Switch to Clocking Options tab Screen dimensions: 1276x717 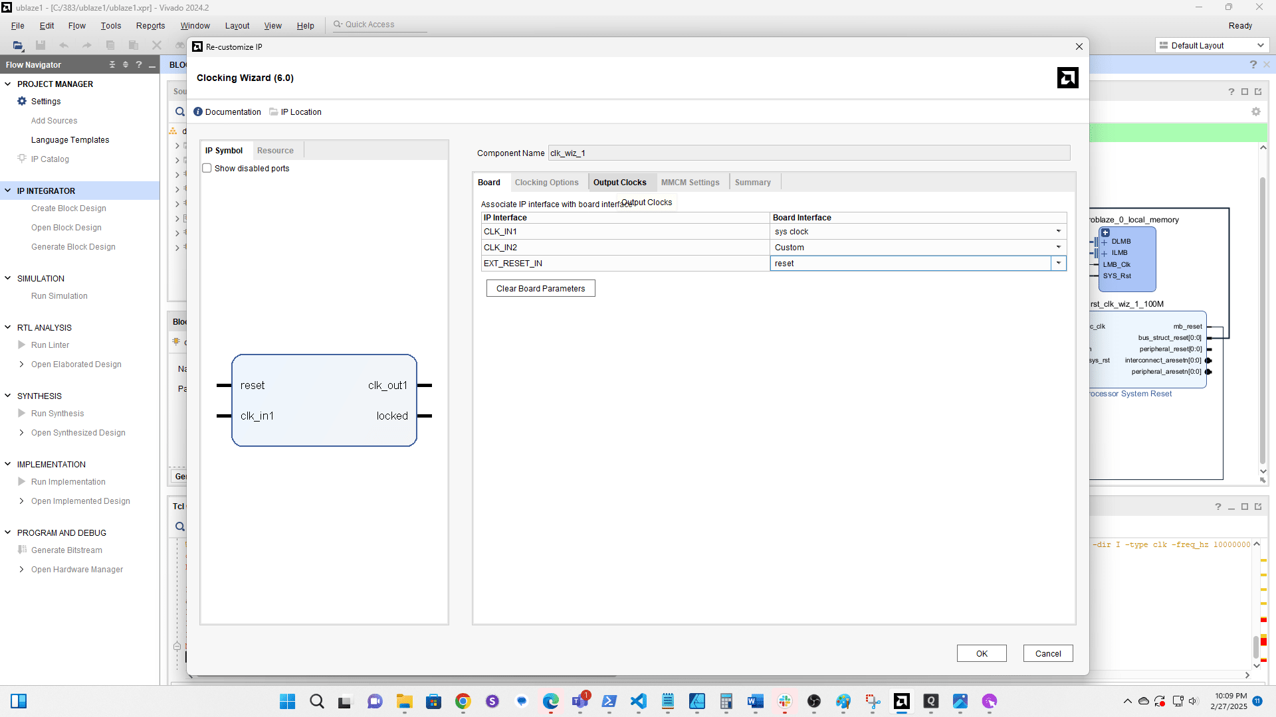point(546,182)
